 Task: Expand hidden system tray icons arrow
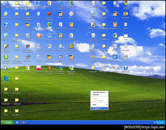157,122
